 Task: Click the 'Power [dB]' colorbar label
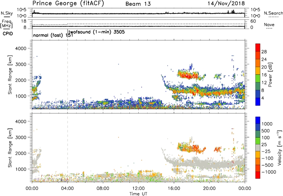point(270,75)
